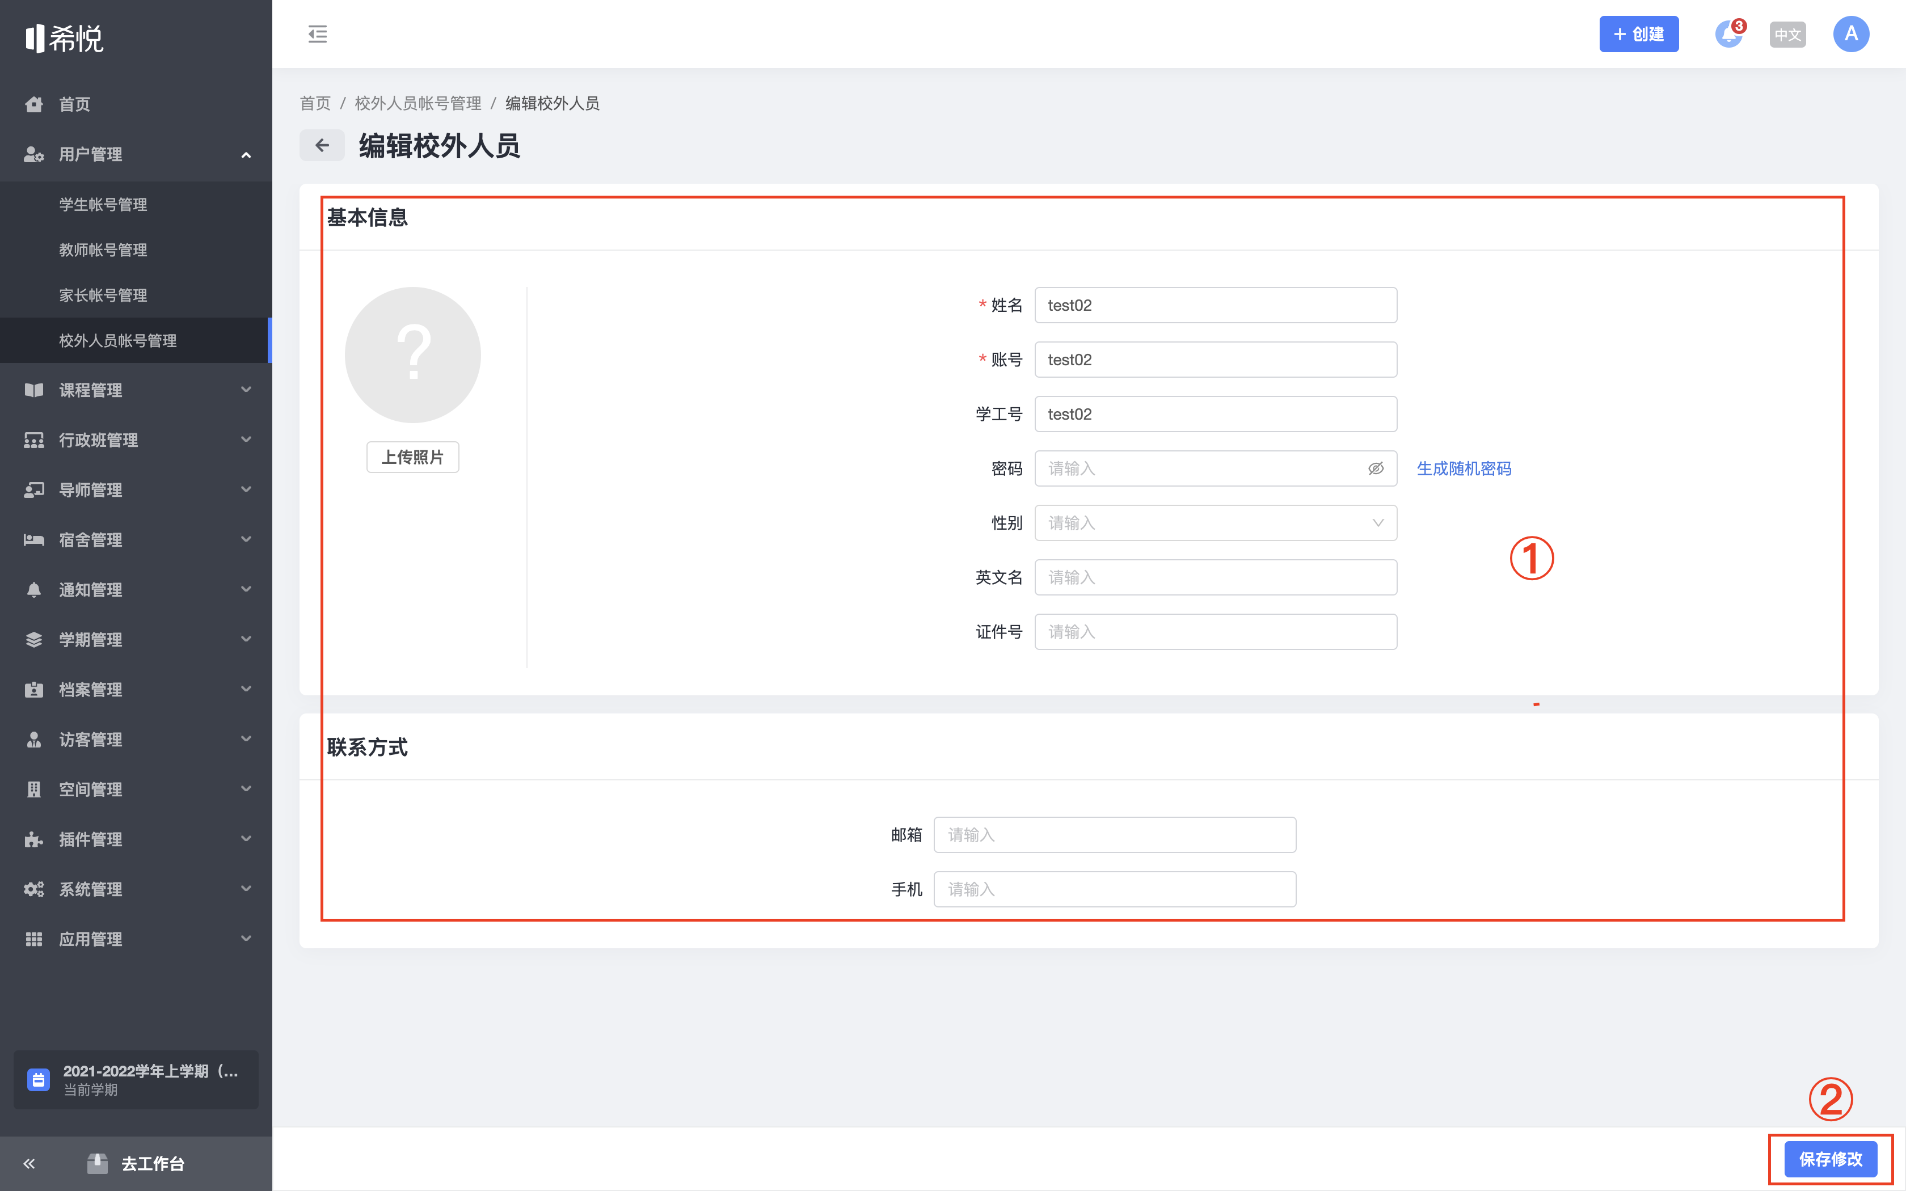Click the 首页 home icon in sidebar
Screen dimensions: 1906x1191
pyautogui.click(x=34, y=104)
